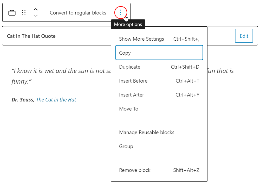The height and width of the screenshot is (183, 260).
Task: Click Convert to regular blocks
Action: tap(78, 13)
